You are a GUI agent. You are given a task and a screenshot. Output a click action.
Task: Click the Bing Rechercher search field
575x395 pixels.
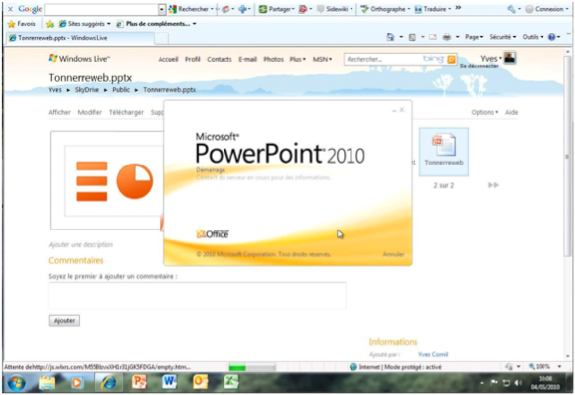coord(384,59)
